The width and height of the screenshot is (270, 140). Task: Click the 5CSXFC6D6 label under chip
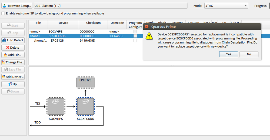point(85,119)
